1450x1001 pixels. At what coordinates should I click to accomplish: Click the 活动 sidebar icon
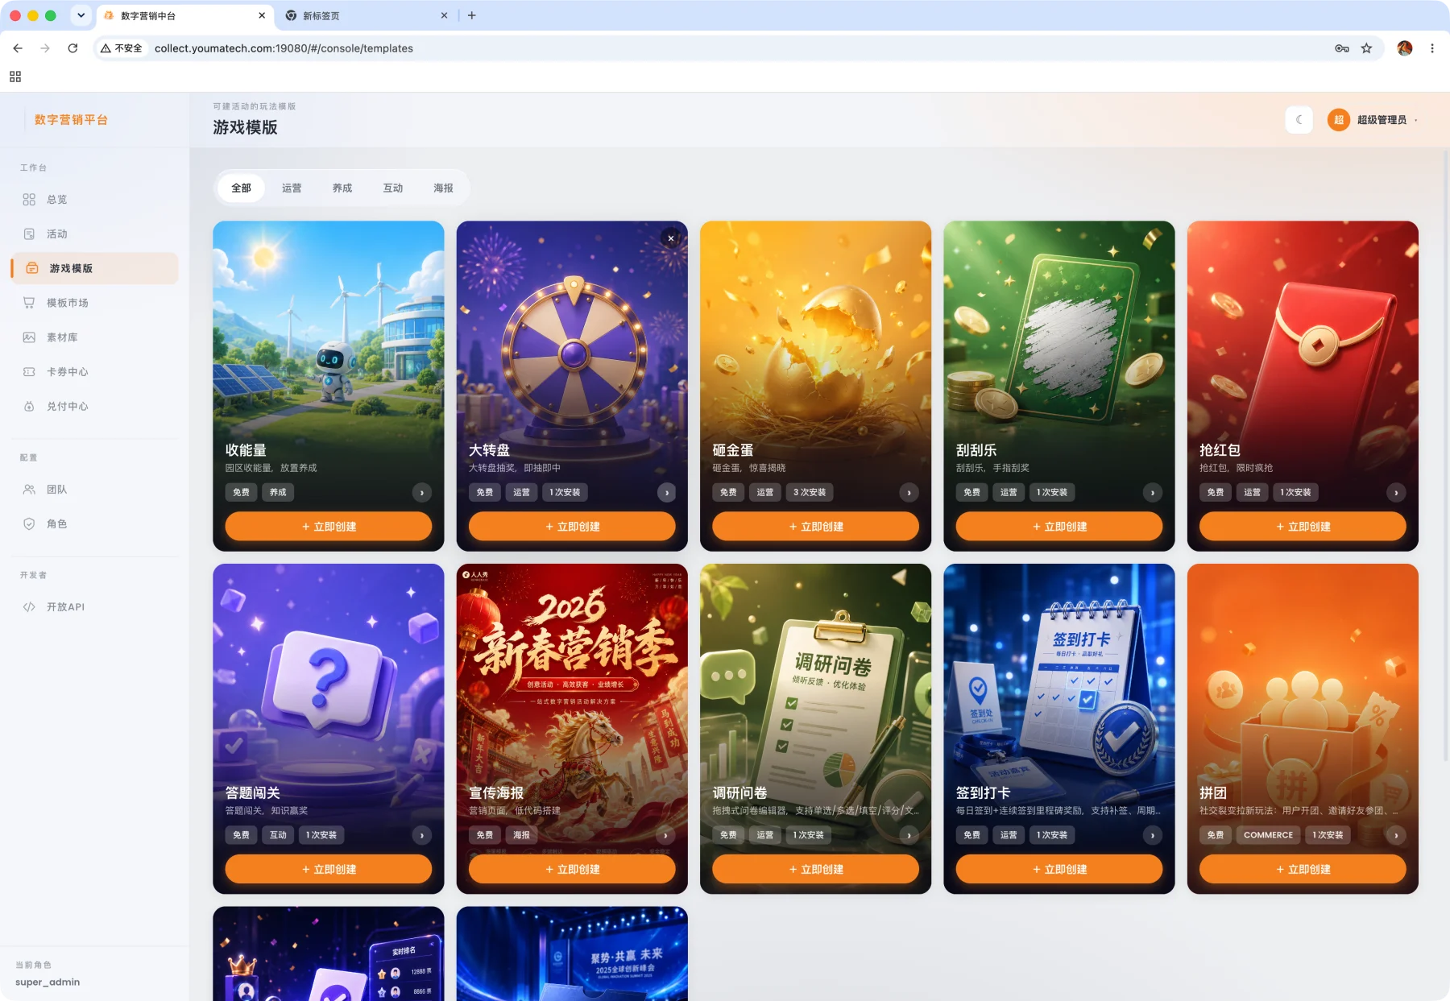29,234
